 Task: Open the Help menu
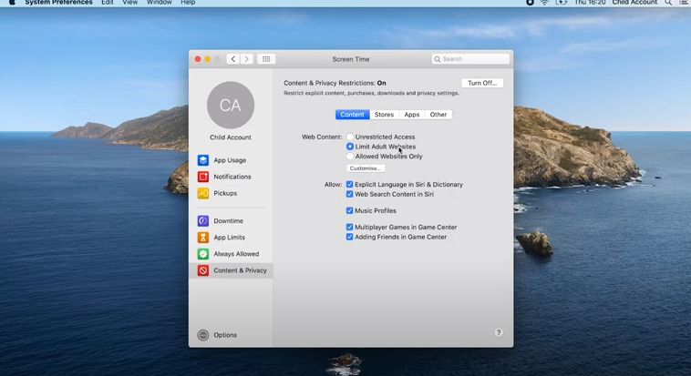click(x=188, y=2)
